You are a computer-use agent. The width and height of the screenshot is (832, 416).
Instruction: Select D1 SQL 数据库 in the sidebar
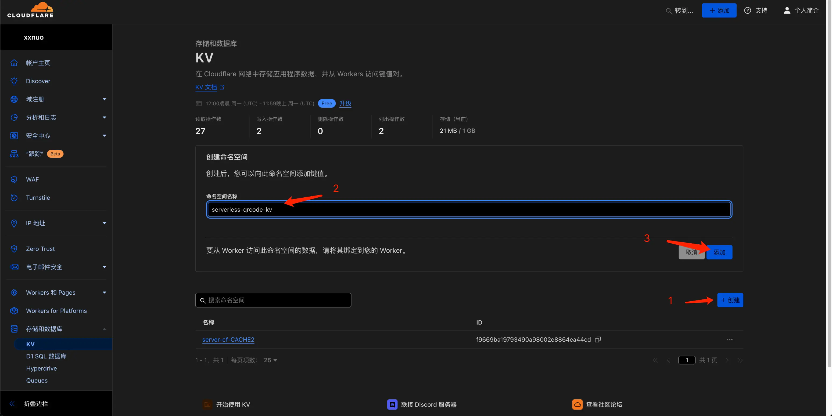pyautogui.click(x=46, y=356)
